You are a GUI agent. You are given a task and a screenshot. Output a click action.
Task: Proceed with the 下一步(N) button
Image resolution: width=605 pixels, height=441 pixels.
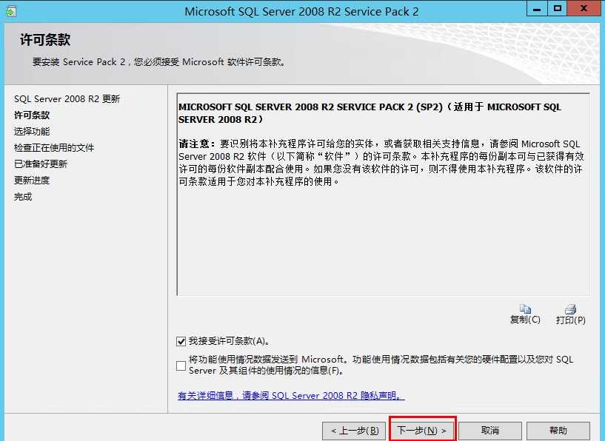tap(422, 430)
